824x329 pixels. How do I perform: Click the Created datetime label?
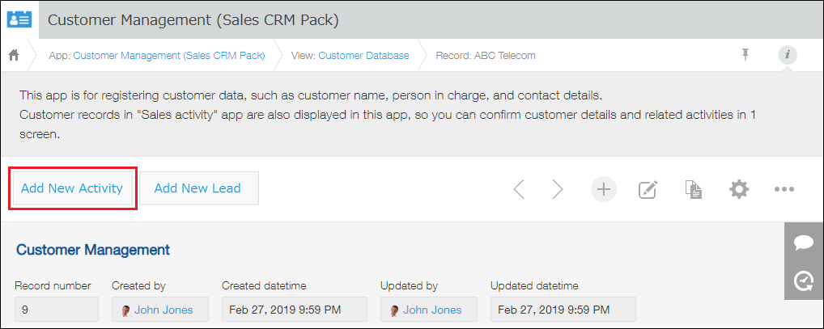[264, 286]
